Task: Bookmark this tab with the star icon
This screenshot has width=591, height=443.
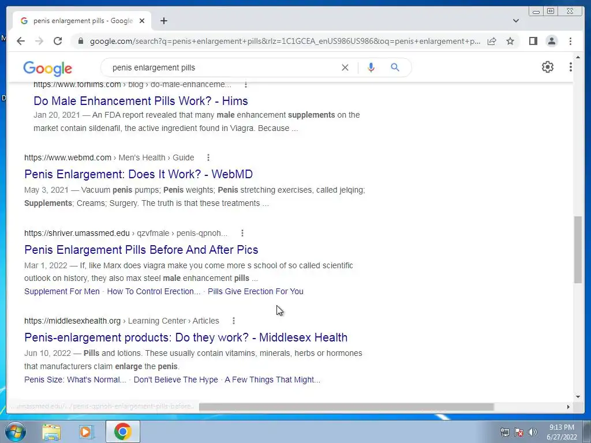Action: tap(510, 41)
